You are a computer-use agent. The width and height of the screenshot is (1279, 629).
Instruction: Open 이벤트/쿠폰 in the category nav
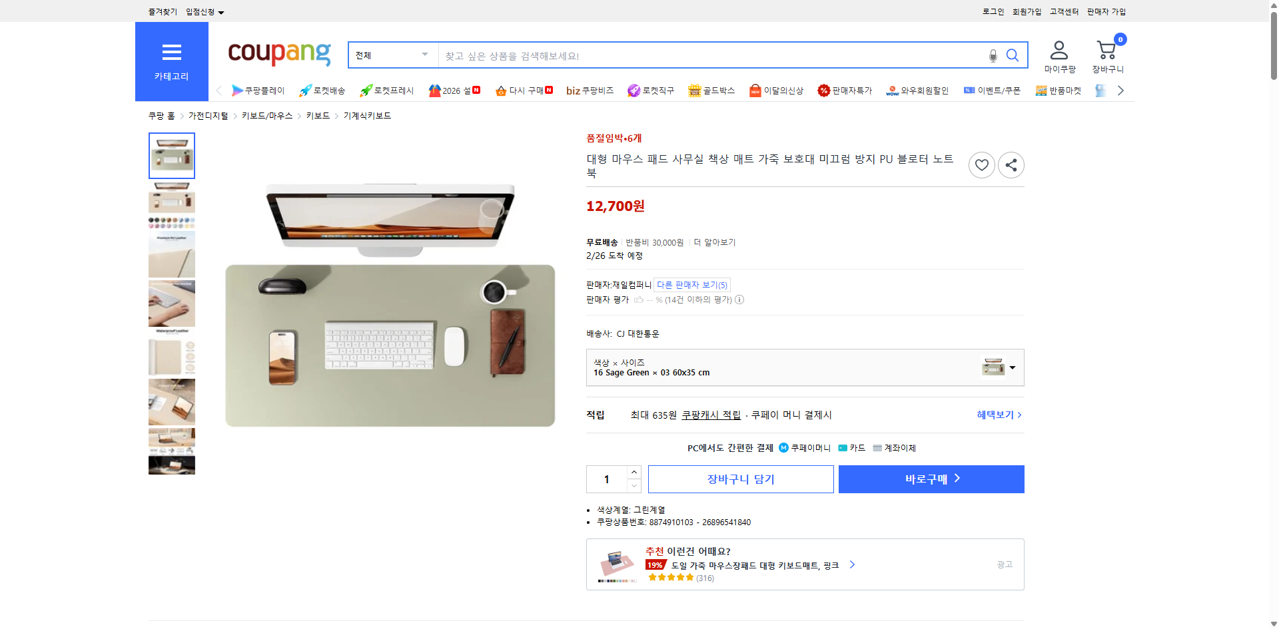(991, 91)
